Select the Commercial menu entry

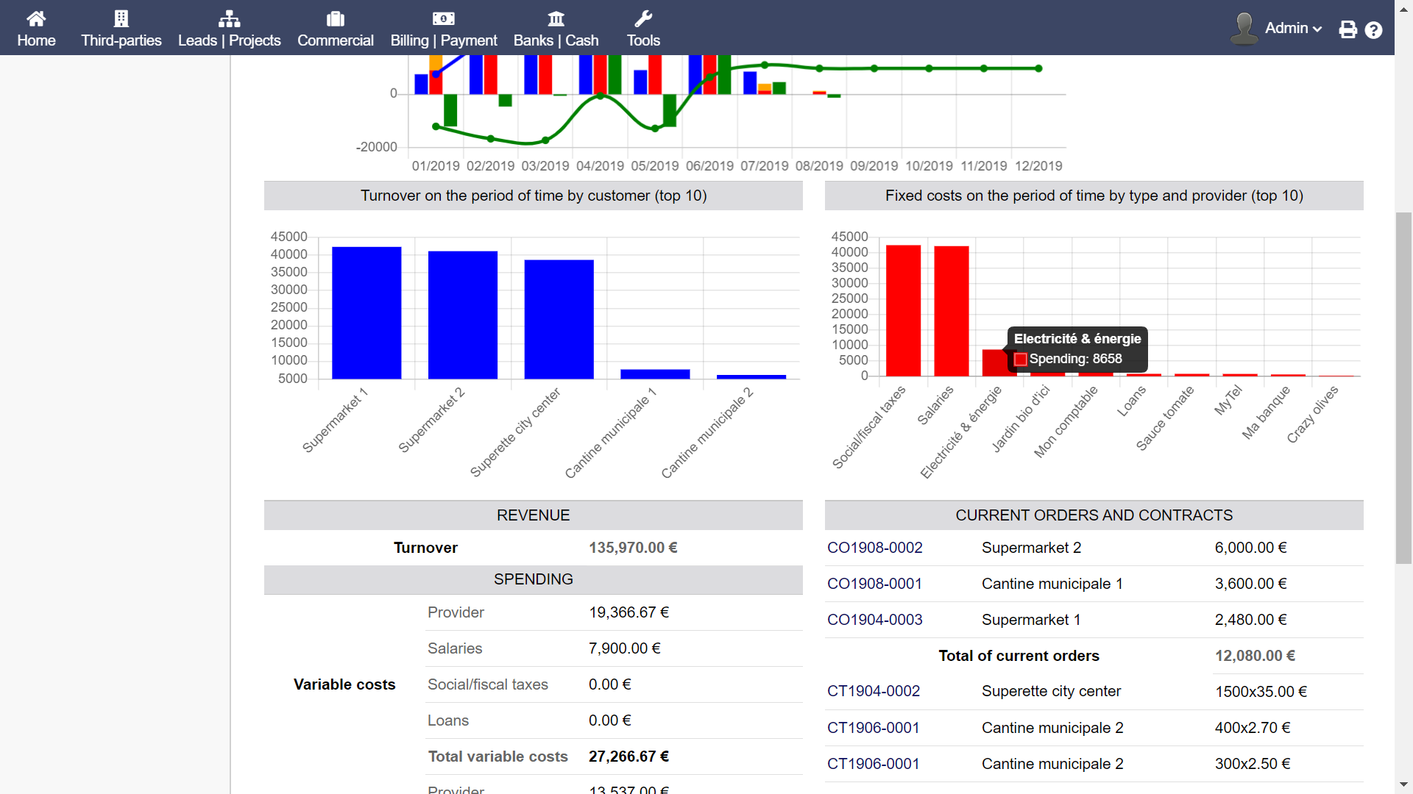pos(336,40)
